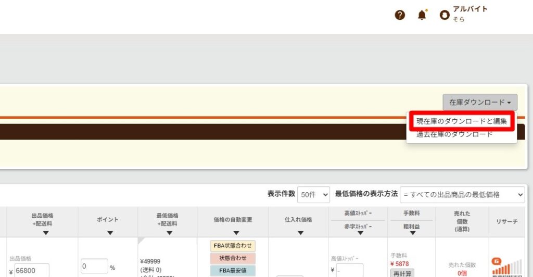Click the user avatar icon

(444, 16)
